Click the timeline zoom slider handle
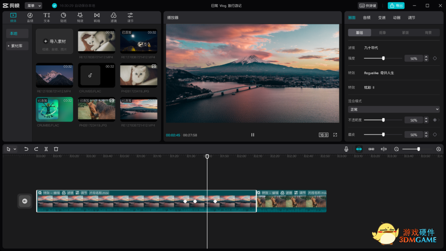This screenshot has height=251, width=446. pyautogui.click(x=419, y=149)
